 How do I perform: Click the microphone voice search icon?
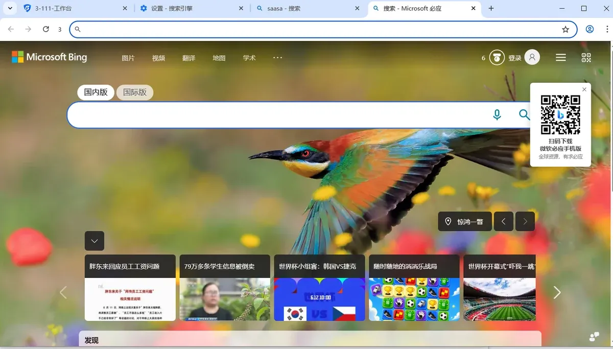(497, 114)
